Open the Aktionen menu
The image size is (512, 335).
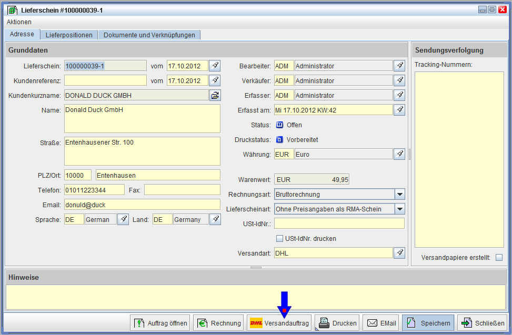tap(19, 22)
